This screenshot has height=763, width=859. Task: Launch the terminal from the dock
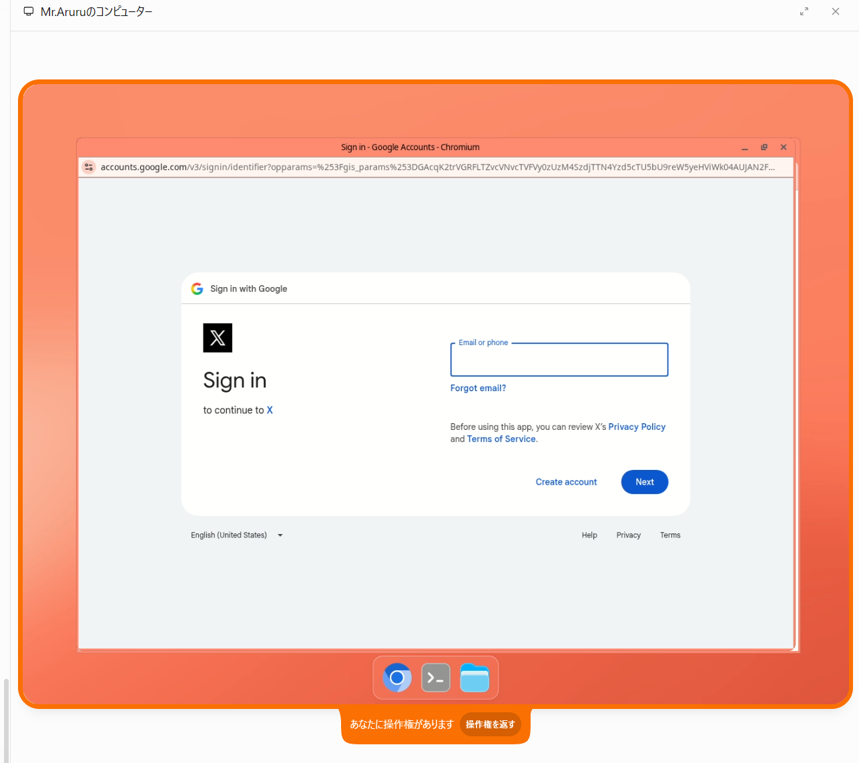[x=436, y=678]
